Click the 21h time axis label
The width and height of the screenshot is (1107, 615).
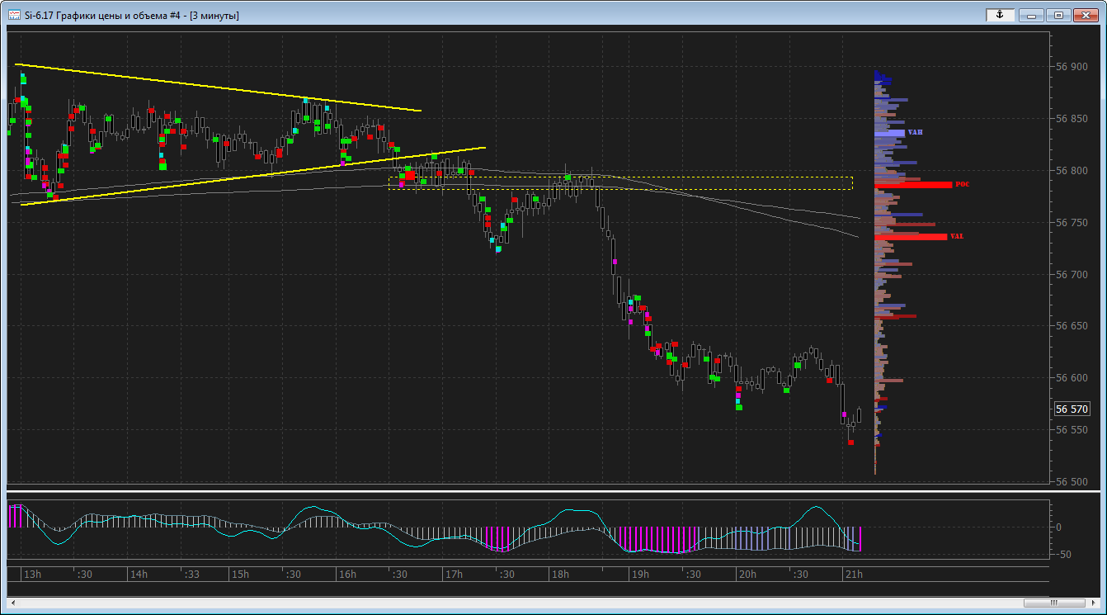[x=853, y=574]
